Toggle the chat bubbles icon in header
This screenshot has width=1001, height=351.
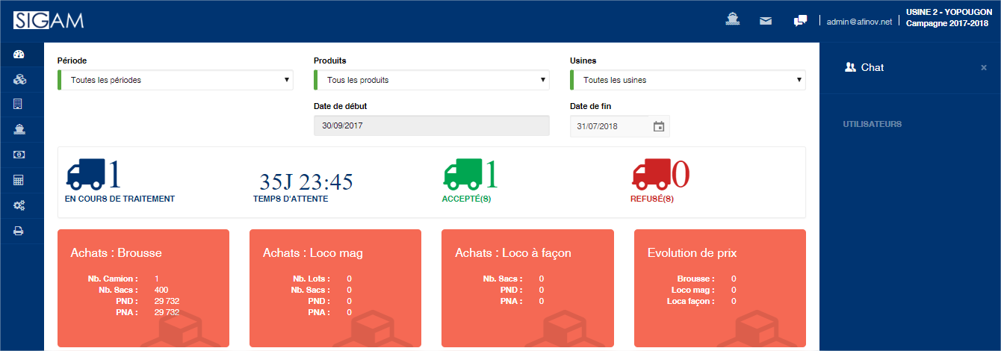pyautogui.click(x=800, y=21)
